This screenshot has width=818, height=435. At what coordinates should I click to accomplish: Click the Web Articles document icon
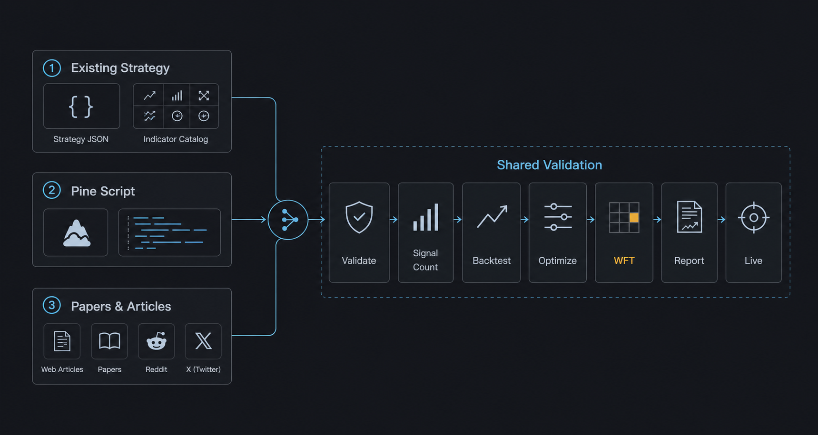(x=62, y=341)
